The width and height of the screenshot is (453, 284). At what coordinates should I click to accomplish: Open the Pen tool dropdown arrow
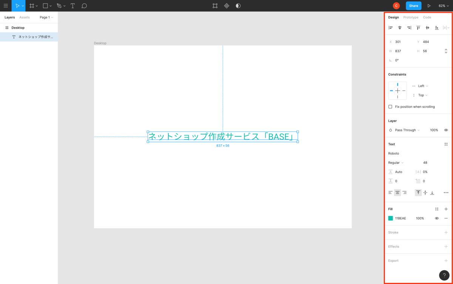click(x=65, y=6)
